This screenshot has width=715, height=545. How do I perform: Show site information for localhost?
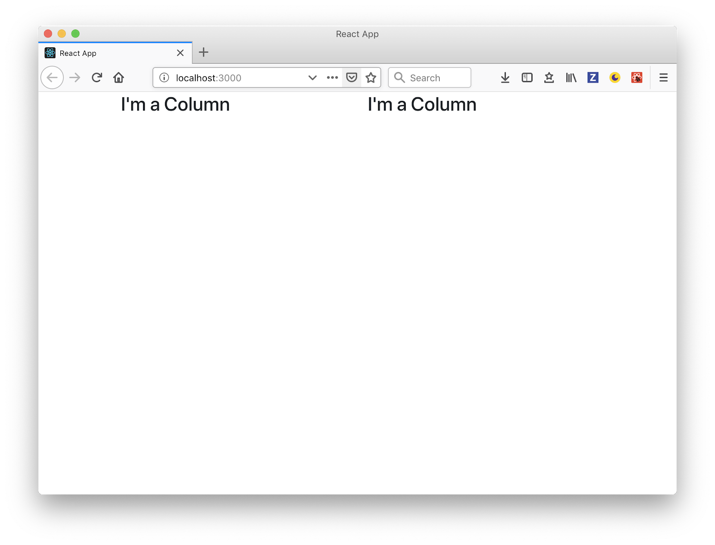[x=164, y=78]
